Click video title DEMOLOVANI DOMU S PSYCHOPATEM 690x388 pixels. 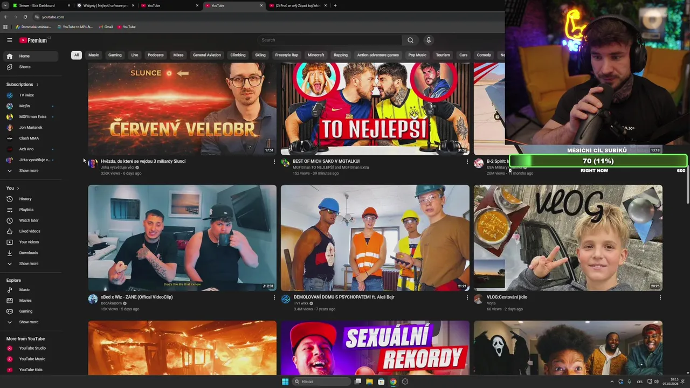tap(344, 297)
